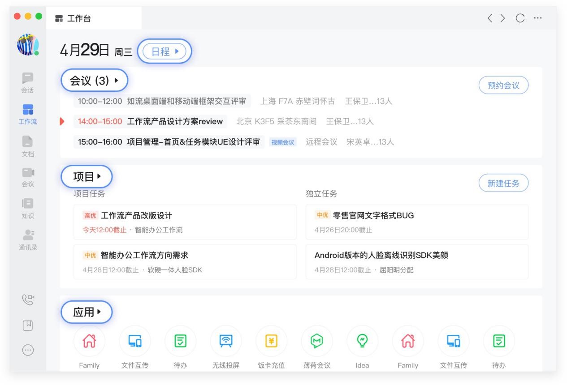This screenshot has height=385, width=567.
Task: Click the refresh icon in title bar
Action: (520, 18)
